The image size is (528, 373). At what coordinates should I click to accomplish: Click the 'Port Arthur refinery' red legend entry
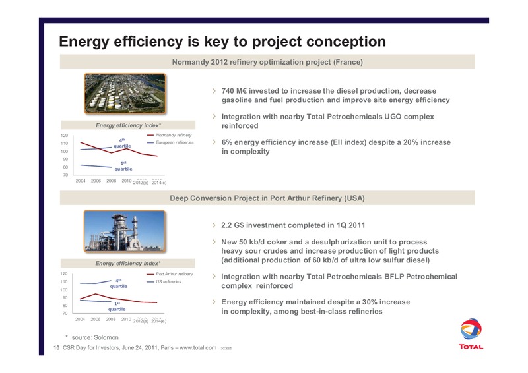pos(170,274)
